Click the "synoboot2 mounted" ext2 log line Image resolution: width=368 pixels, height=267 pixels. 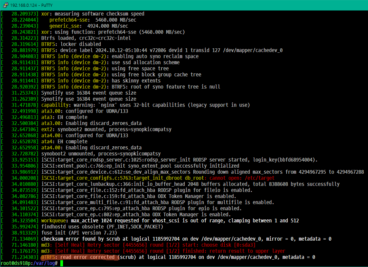106,129
